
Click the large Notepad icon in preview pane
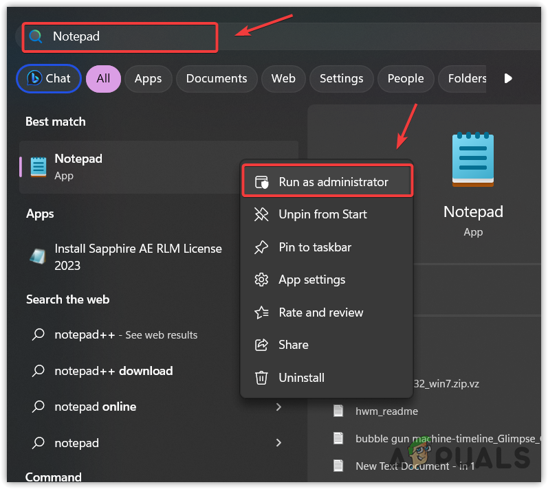[473, 160]
